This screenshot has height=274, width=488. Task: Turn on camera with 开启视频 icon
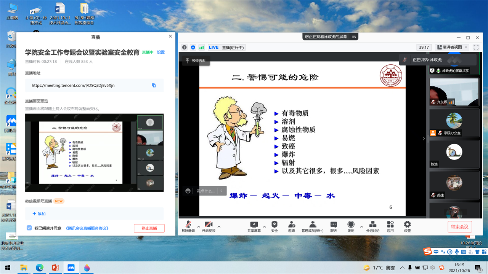coord(208,225)
